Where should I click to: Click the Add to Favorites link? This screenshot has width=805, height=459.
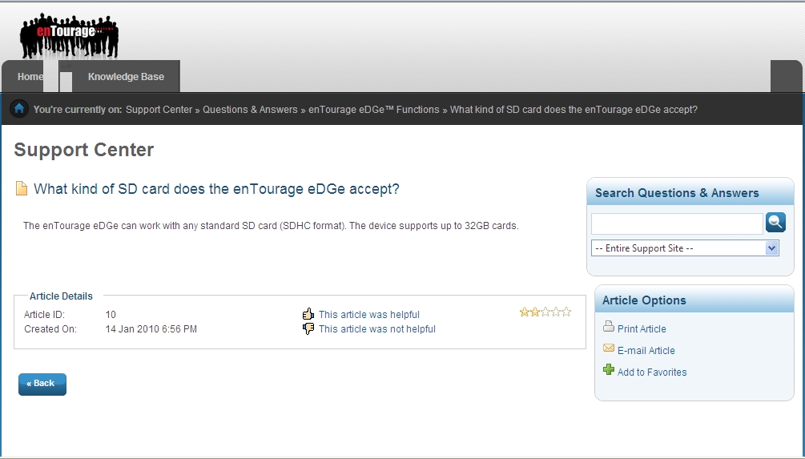tap(652, 372)
